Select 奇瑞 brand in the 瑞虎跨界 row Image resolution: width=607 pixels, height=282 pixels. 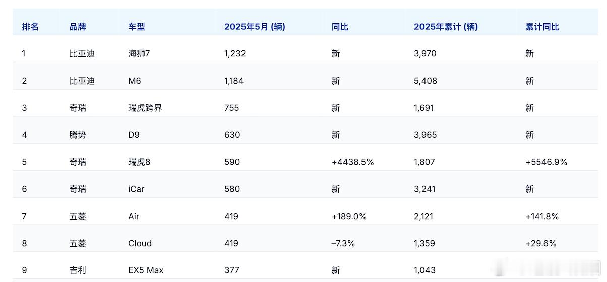(78, 108)
